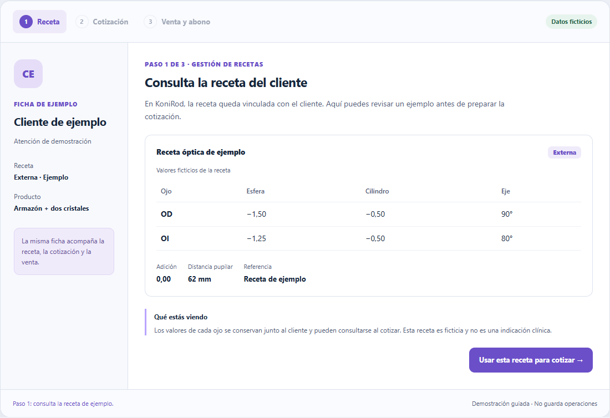This screenshot has width=610, height=418.
Task: Click the Consulta la receta del cliente heading
Action: [226, 83]
